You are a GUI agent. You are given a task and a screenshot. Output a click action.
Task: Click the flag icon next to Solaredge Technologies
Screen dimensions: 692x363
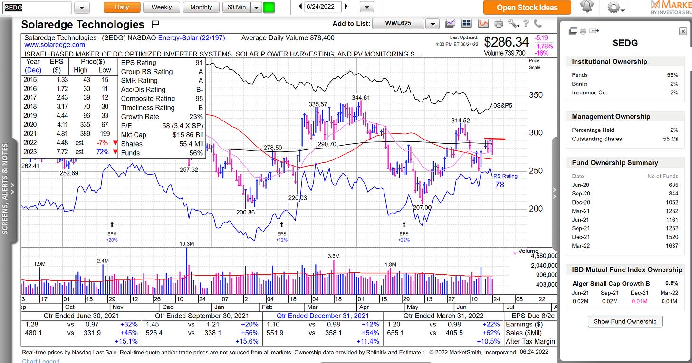155,24
